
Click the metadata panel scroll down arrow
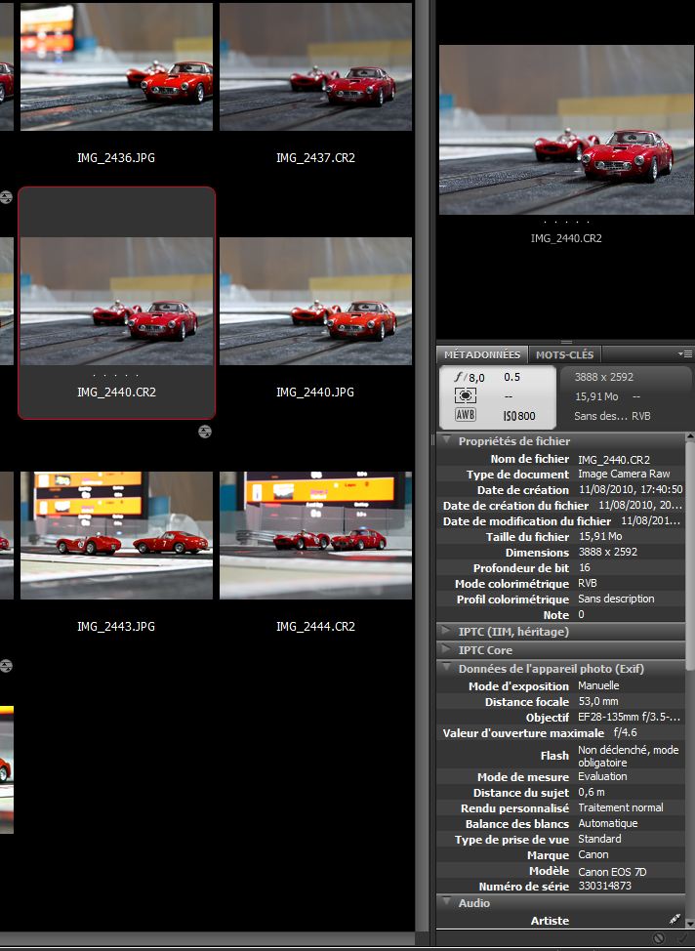point(689,924)
